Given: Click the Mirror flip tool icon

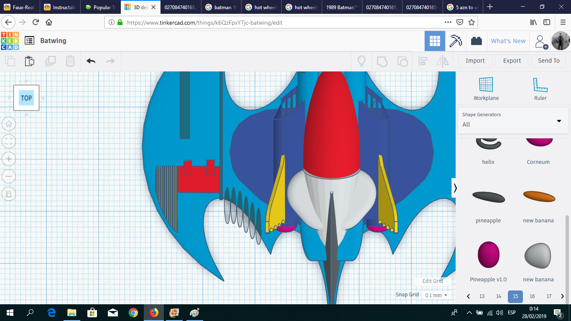Looking at the screenshot, I should pos(443,61).
